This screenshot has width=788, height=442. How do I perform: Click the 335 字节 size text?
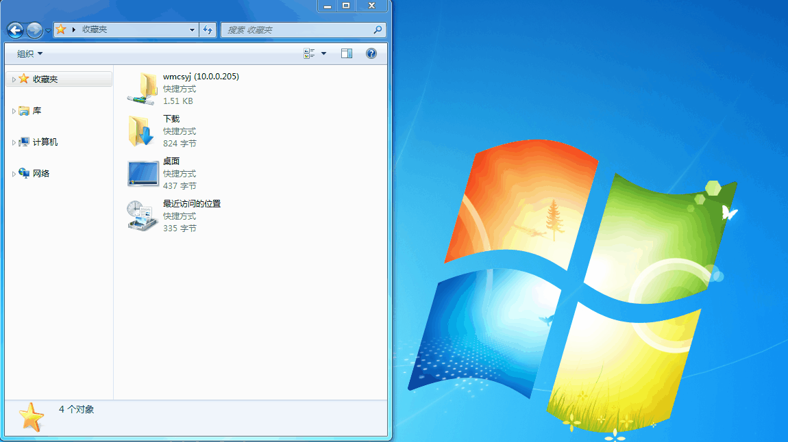pyautogui.click(x=180, y=229)
